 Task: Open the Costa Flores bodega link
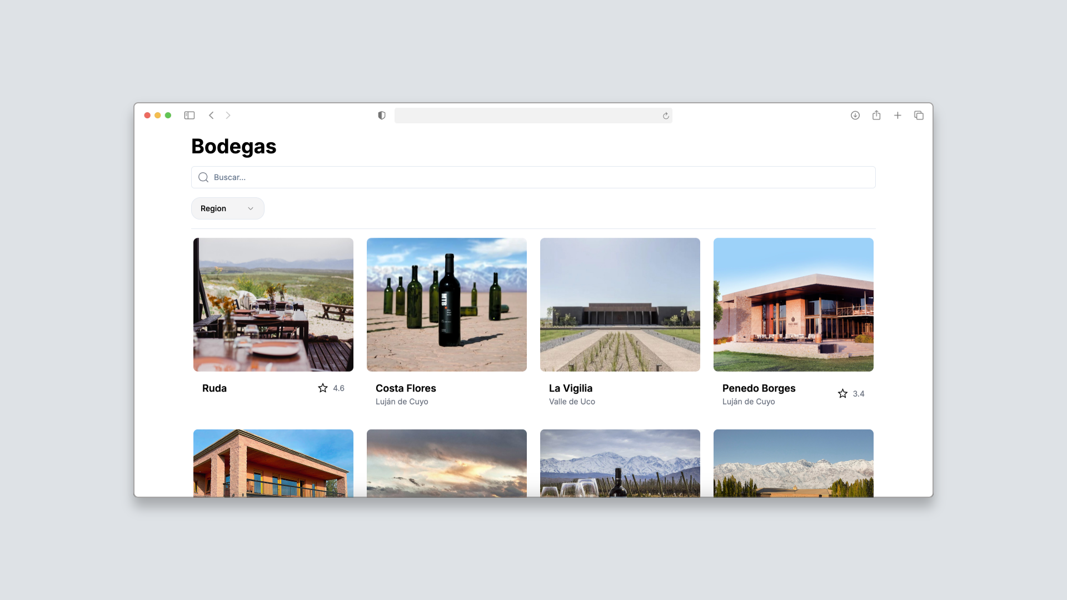pos(406,388)
